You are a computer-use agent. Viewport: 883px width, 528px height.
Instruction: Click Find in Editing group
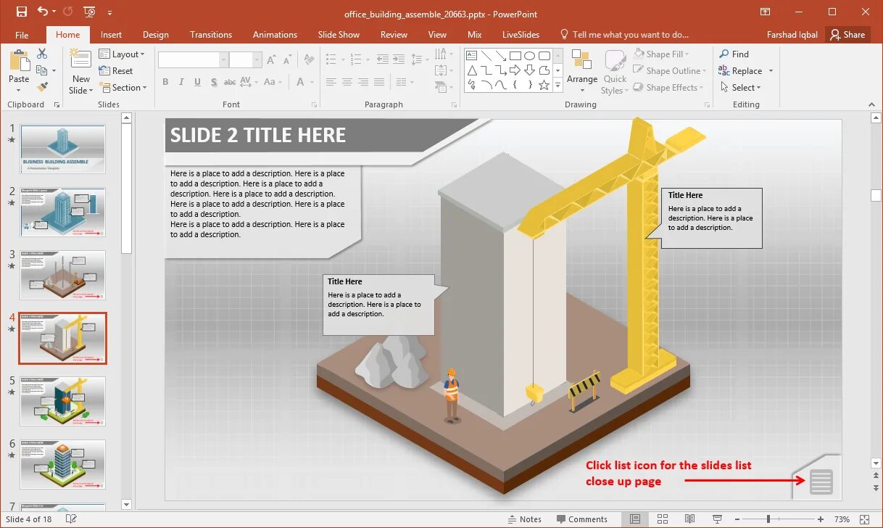click(x=734, y=54)
